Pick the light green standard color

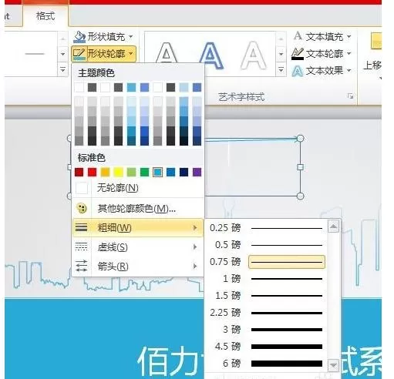click(131, 172)
